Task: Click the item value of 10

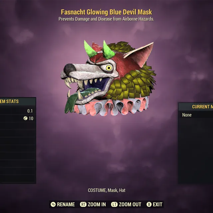Action: click(31, 118)
